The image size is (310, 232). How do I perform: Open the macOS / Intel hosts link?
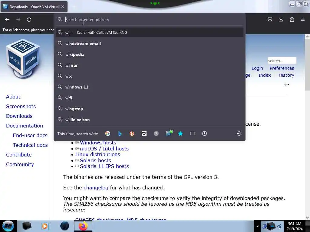pos(104,149)
